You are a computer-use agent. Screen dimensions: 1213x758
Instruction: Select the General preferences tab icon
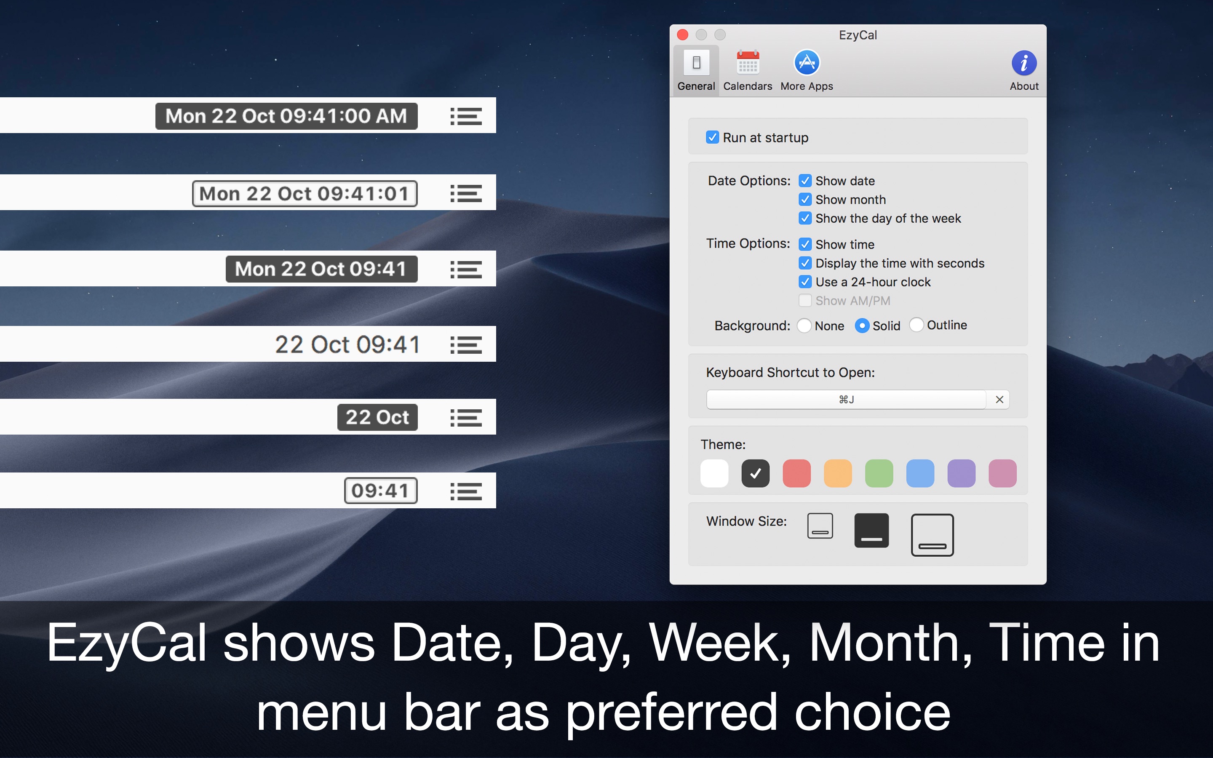click(696, 64)
